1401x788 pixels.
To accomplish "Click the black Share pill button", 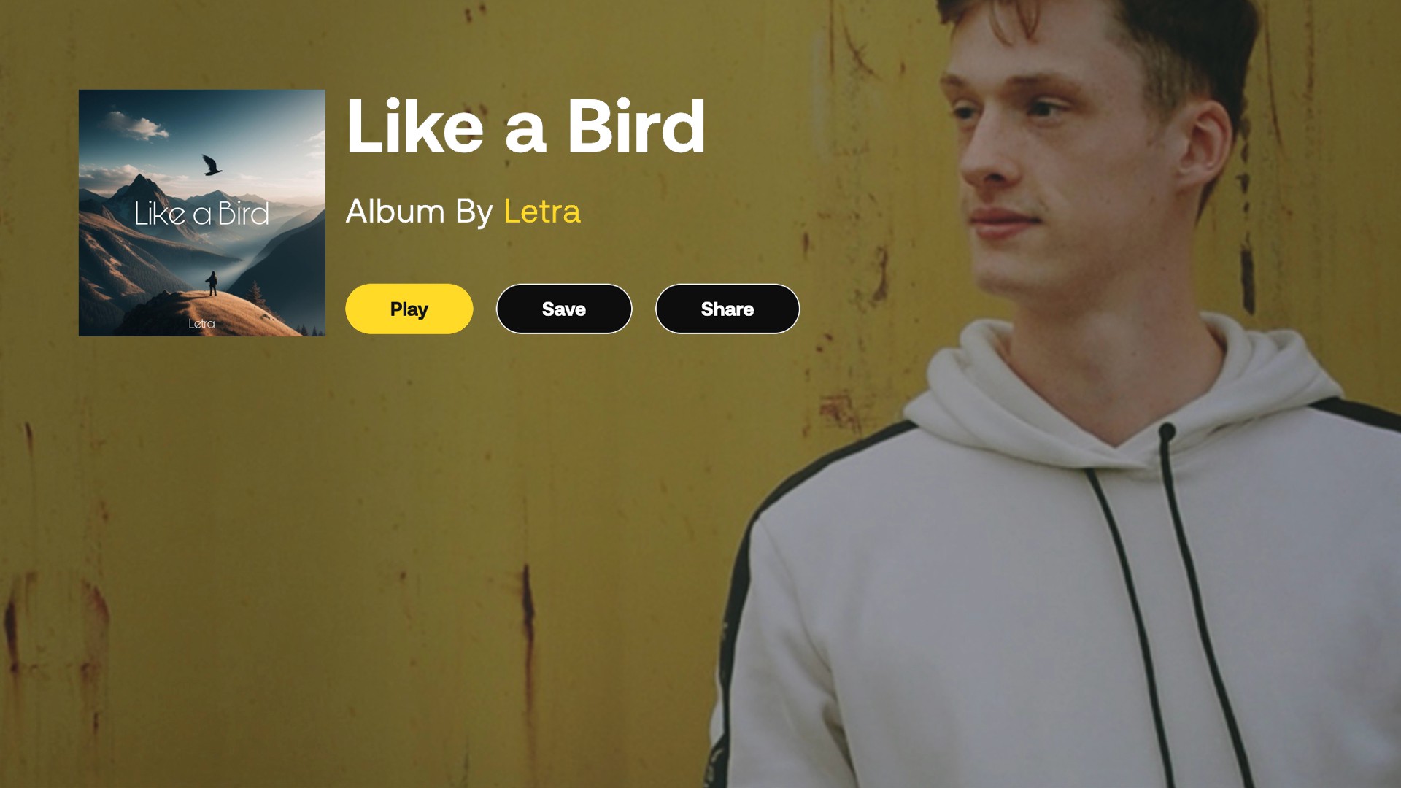I will point(727,309).
